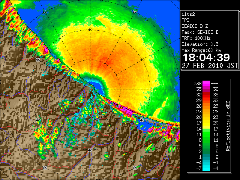Image resolution: width=240 pixels, height=180 pixels.
Task: Click the '>38' legend label
Action: [x=198, y=84]
